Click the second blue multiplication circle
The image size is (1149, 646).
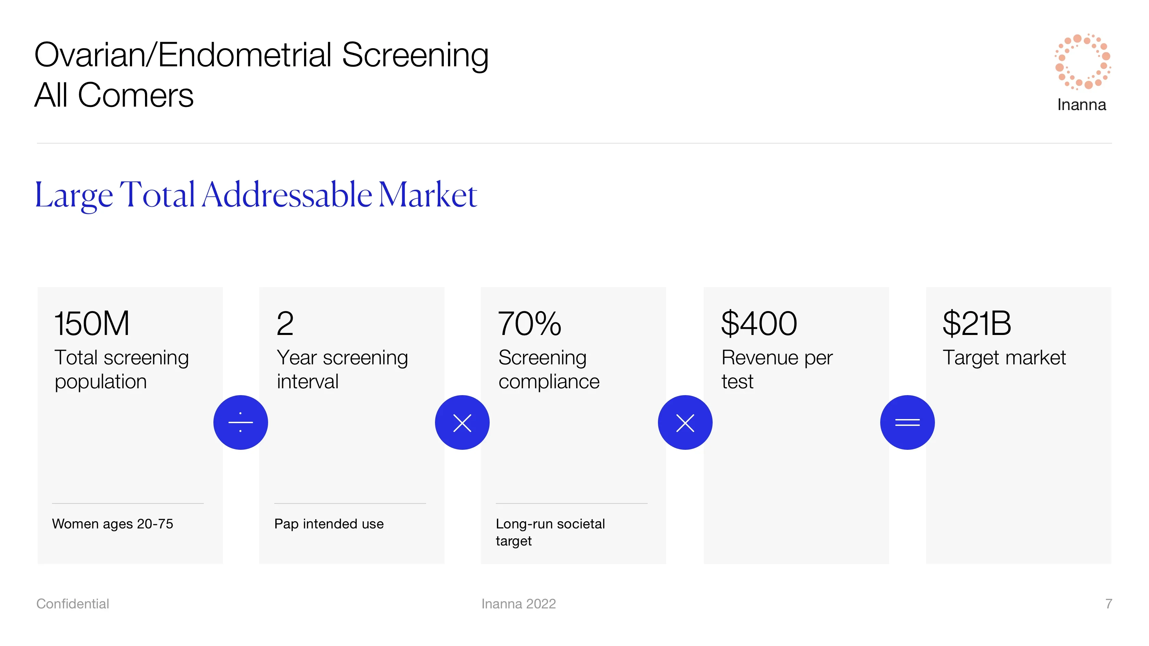tap(685, 422)
